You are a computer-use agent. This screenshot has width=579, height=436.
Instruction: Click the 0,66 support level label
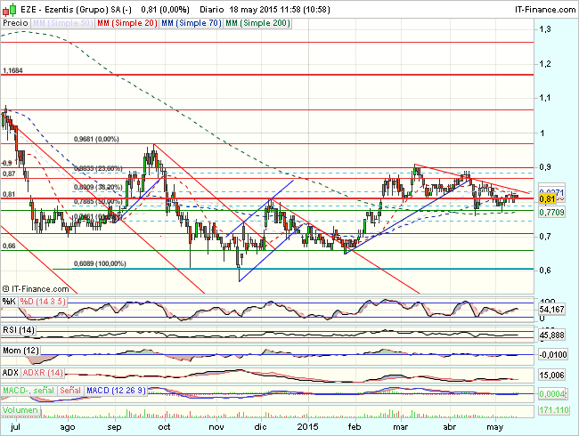click(x=9, y=246)
